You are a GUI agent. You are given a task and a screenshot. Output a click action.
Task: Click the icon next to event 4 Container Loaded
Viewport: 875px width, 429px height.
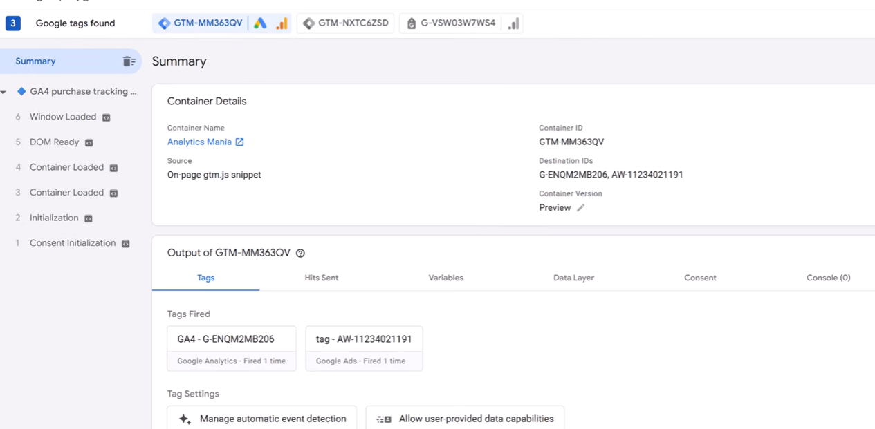click(113, 168)
